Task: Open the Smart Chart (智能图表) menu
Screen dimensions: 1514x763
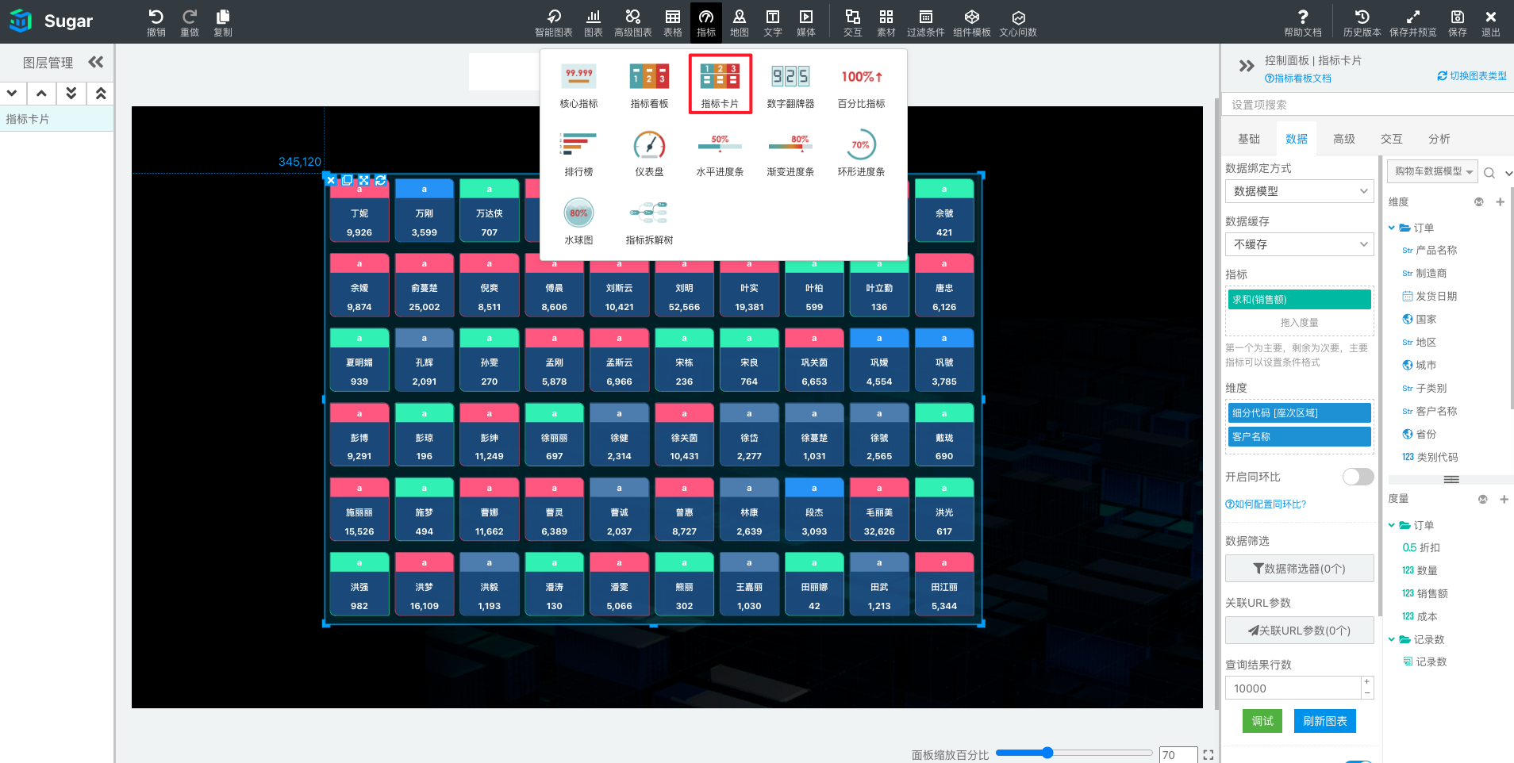Action: point(553,22)
